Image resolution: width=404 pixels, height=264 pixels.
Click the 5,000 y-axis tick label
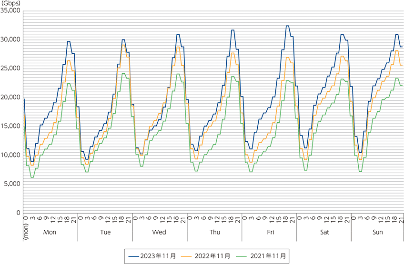pyautogui.click(x=12, y=184)
